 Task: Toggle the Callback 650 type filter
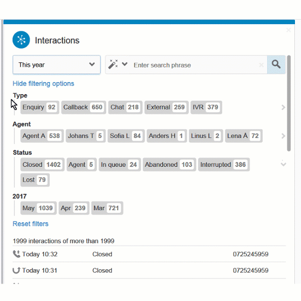tap(84, 107)
